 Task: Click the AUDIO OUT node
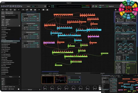coord(59,65)
